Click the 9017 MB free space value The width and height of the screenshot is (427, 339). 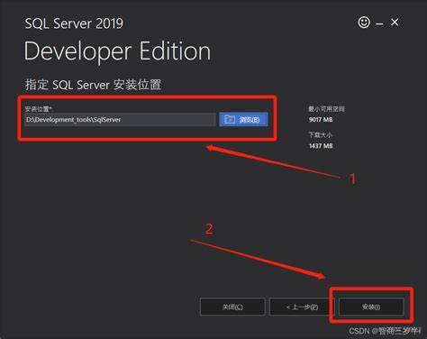coord(321,120)
